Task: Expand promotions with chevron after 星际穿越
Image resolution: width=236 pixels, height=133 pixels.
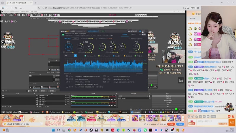Action: (x=128, y=119)
